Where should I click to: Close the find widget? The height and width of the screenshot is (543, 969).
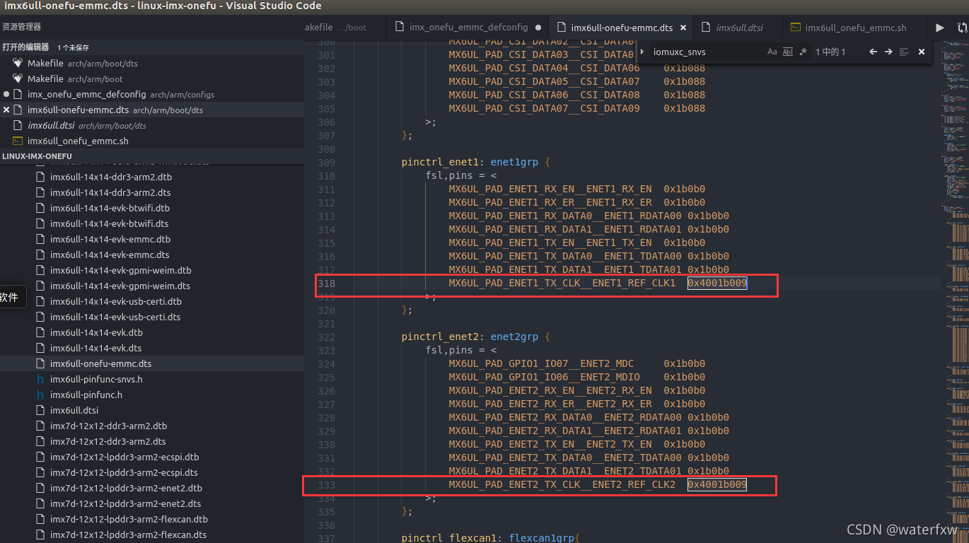[x=922, y=52]
